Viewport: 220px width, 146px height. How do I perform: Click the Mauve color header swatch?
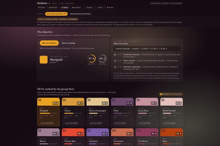(48, 132)
